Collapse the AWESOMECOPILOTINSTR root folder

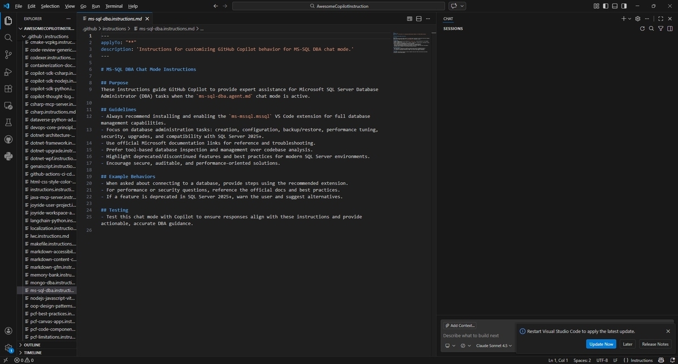click(x=48, y=28)
